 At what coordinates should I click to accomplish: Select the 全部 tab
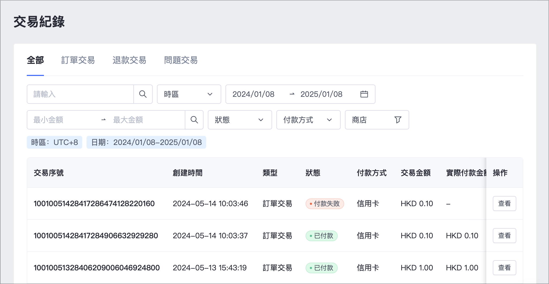[x=35, y=60]
